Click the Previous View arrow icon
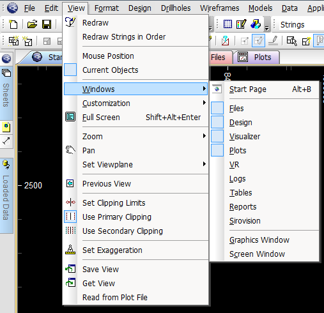This screenshot has width=324, height=313. (70, 183)
